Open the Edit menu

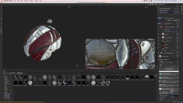point(18,1)
